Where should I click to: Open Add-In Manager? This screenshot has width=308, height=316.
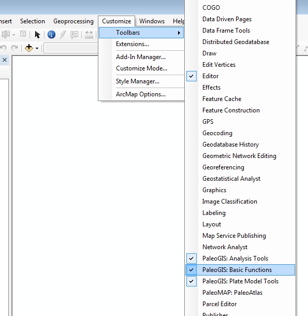pyautogui.click(x=141, y=57)
